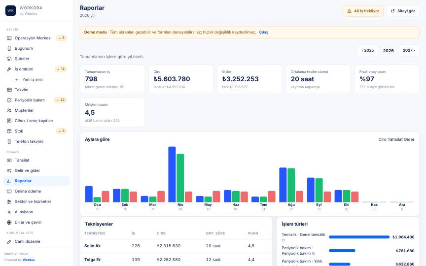Go to Müşteriler in the sidebar
This screenshot has width=426, height=266.
(36, 110)
